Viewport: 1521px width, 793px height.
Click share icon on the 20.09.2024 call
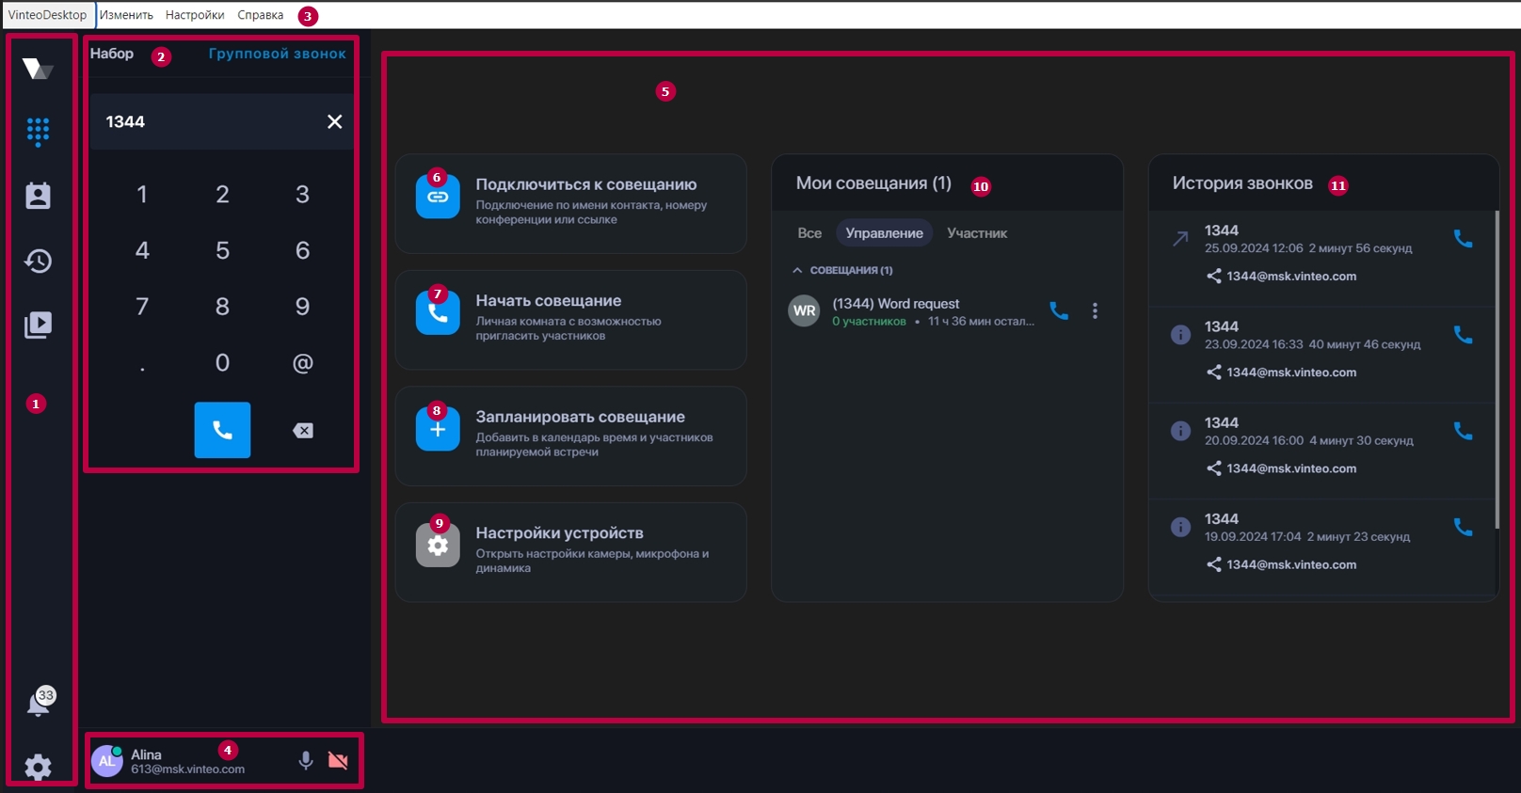(1214, 468)
